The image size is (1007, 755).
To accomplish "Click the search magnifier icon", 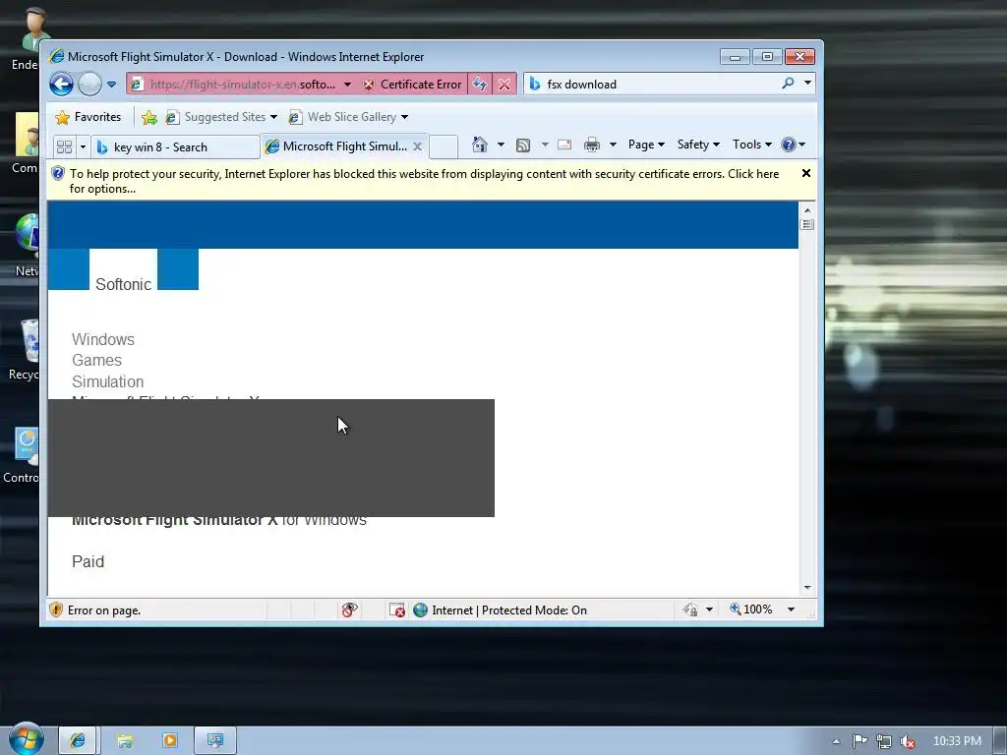I will coord(788,84).
